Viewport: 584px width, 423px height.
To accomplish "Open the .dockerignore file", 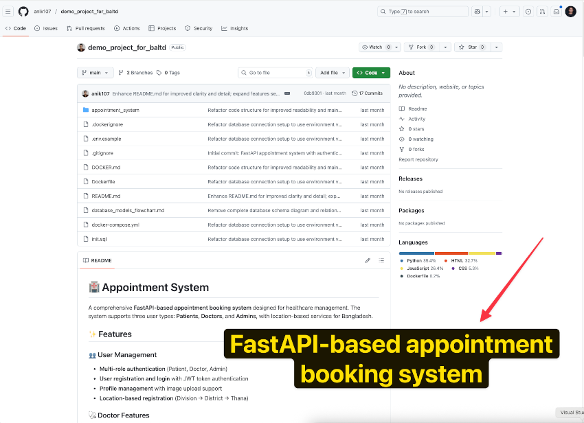I will (x=107, y=125).
